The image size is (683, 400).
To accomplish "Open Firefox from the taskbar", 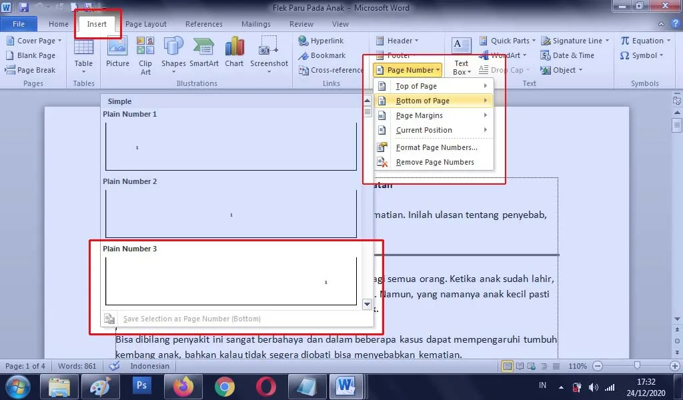I will (x=183, y=387).
